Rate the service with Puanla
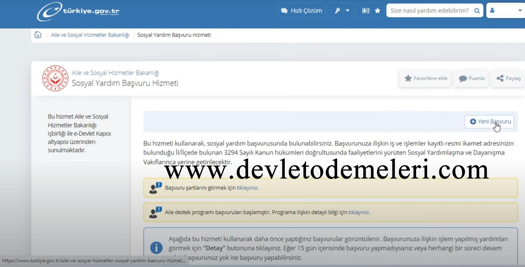Screen dimensions: 525x267 coord(471,78)
